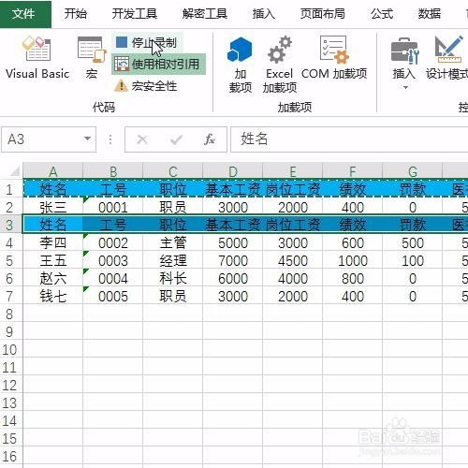Select column F header
The height and width of the screenshot is (468, 468).
click(x=353, y=171)
